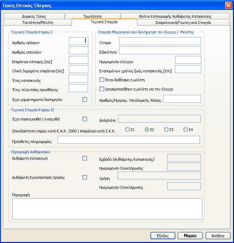Image resolution: width=234 pixels, height=243 pixels.
Task: Click Εμβαδό (Αυθαίρετης Κατασκευής) field
Action: pos(184,158)
